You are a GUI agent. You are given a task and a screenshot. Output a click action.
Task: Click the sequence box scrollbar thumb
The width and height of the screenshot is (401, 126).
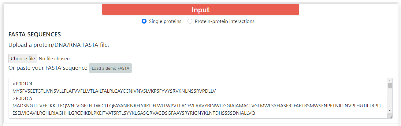(390, 86)
